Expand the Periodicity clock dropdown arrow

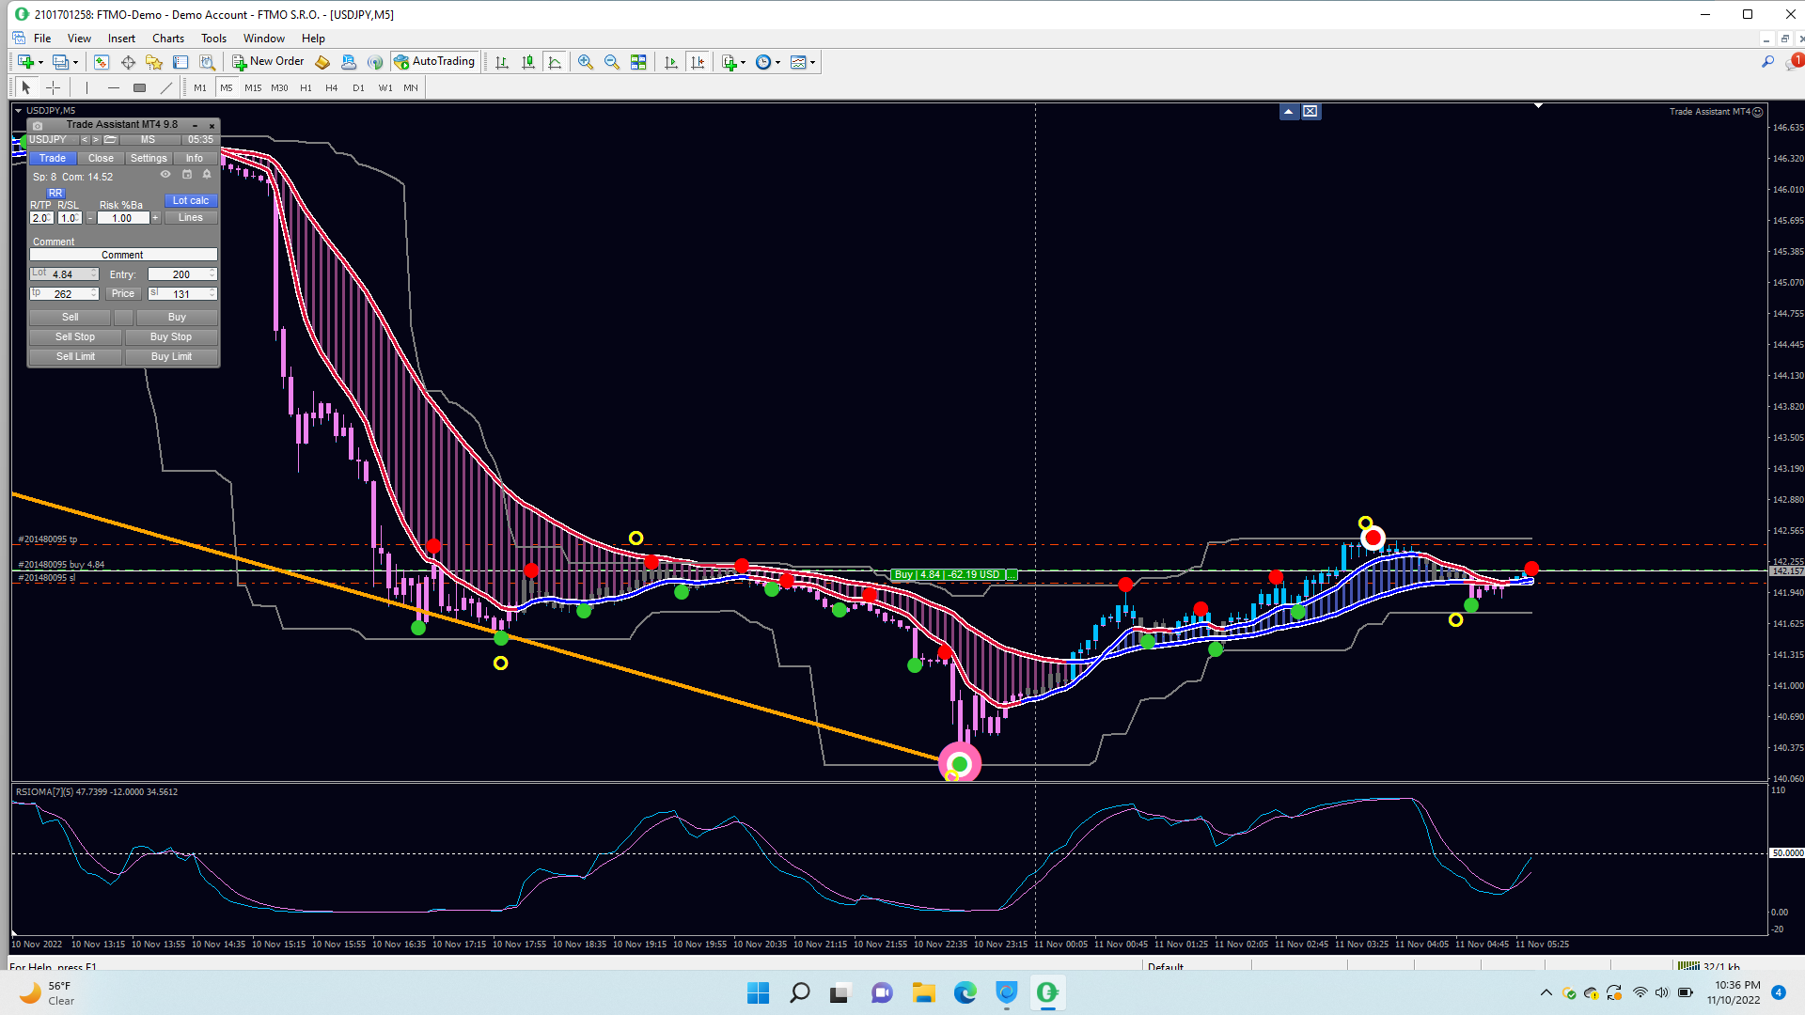777,63
